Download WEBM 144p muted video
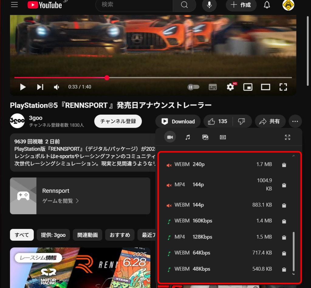Image resolution: width=311 pixels, height=288 pixels. coord(219,205)
